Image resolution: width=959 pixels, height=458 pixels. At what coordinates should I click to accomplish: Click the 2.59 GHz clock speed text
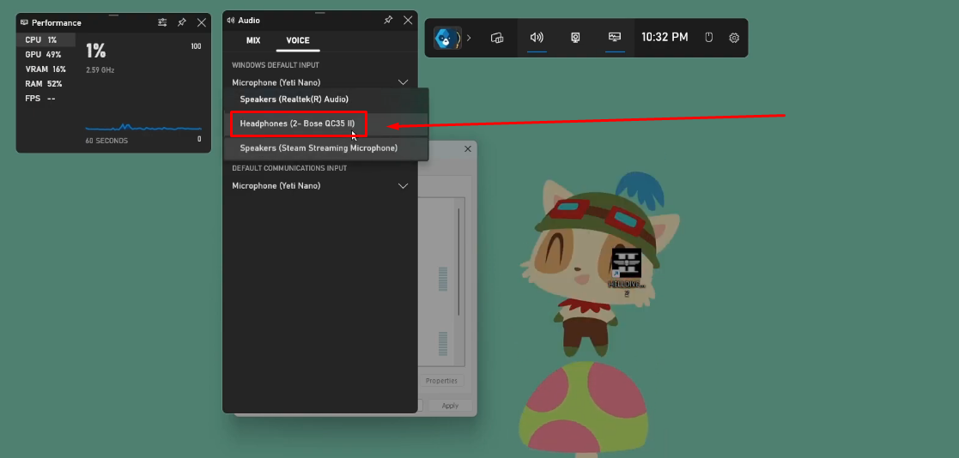click(100, 70)
